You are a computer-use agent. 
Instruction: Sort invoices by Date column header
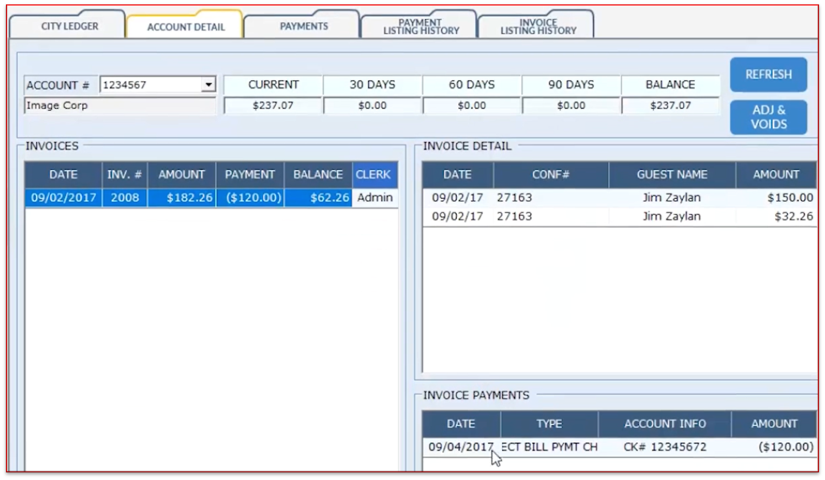63,175
